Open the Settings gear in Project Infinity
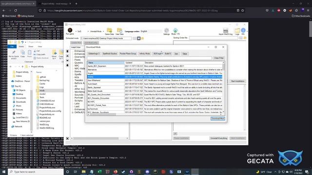This screenshot has height=175, width=312. 166,30
